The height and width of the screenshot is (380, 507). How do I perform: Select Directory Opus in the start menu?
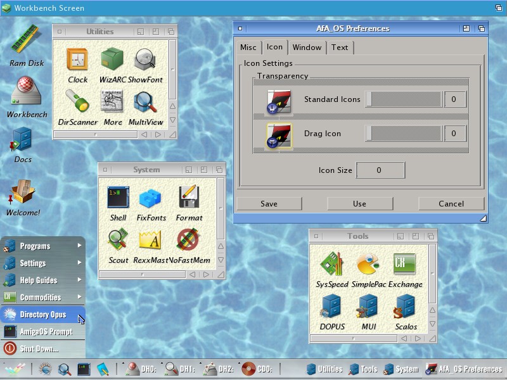pos(42,314)
